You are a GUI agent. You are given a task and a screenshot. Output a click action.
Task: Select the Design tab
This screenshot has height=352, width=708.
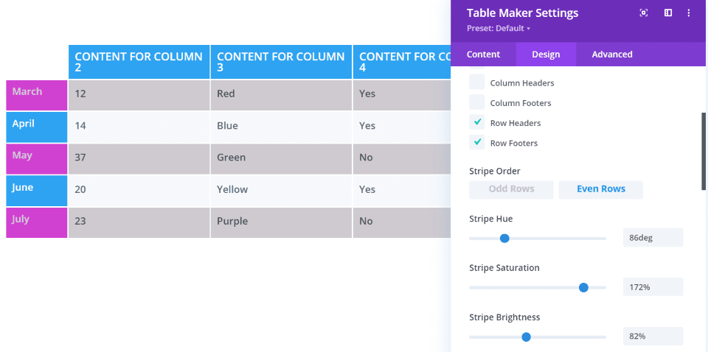[546, 54]
